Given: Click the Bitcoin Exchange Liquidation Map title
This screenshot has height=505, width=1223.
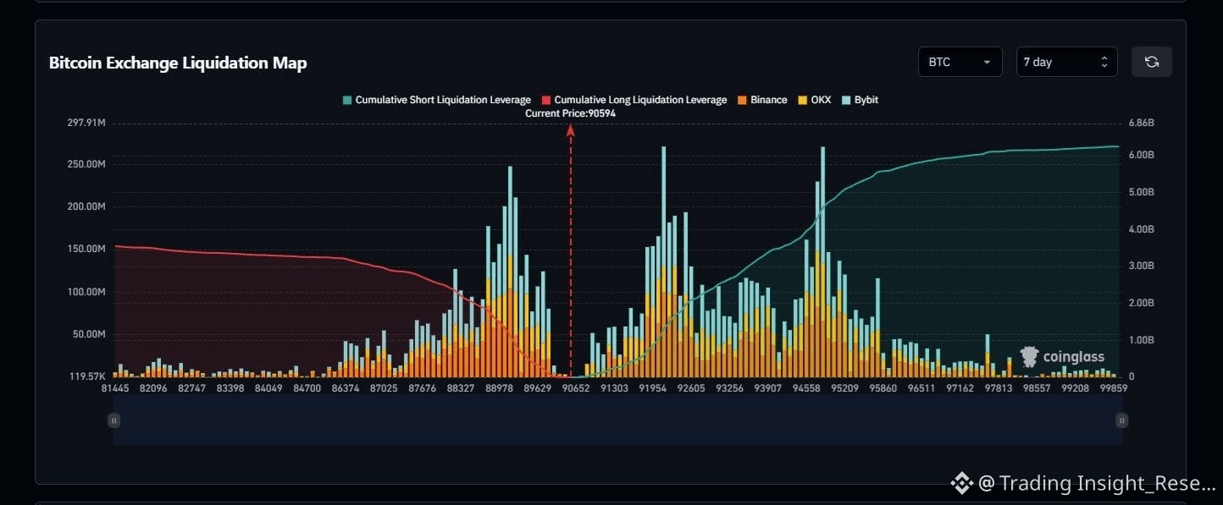Looking at the screenshot, I should [x=178, y=63].
